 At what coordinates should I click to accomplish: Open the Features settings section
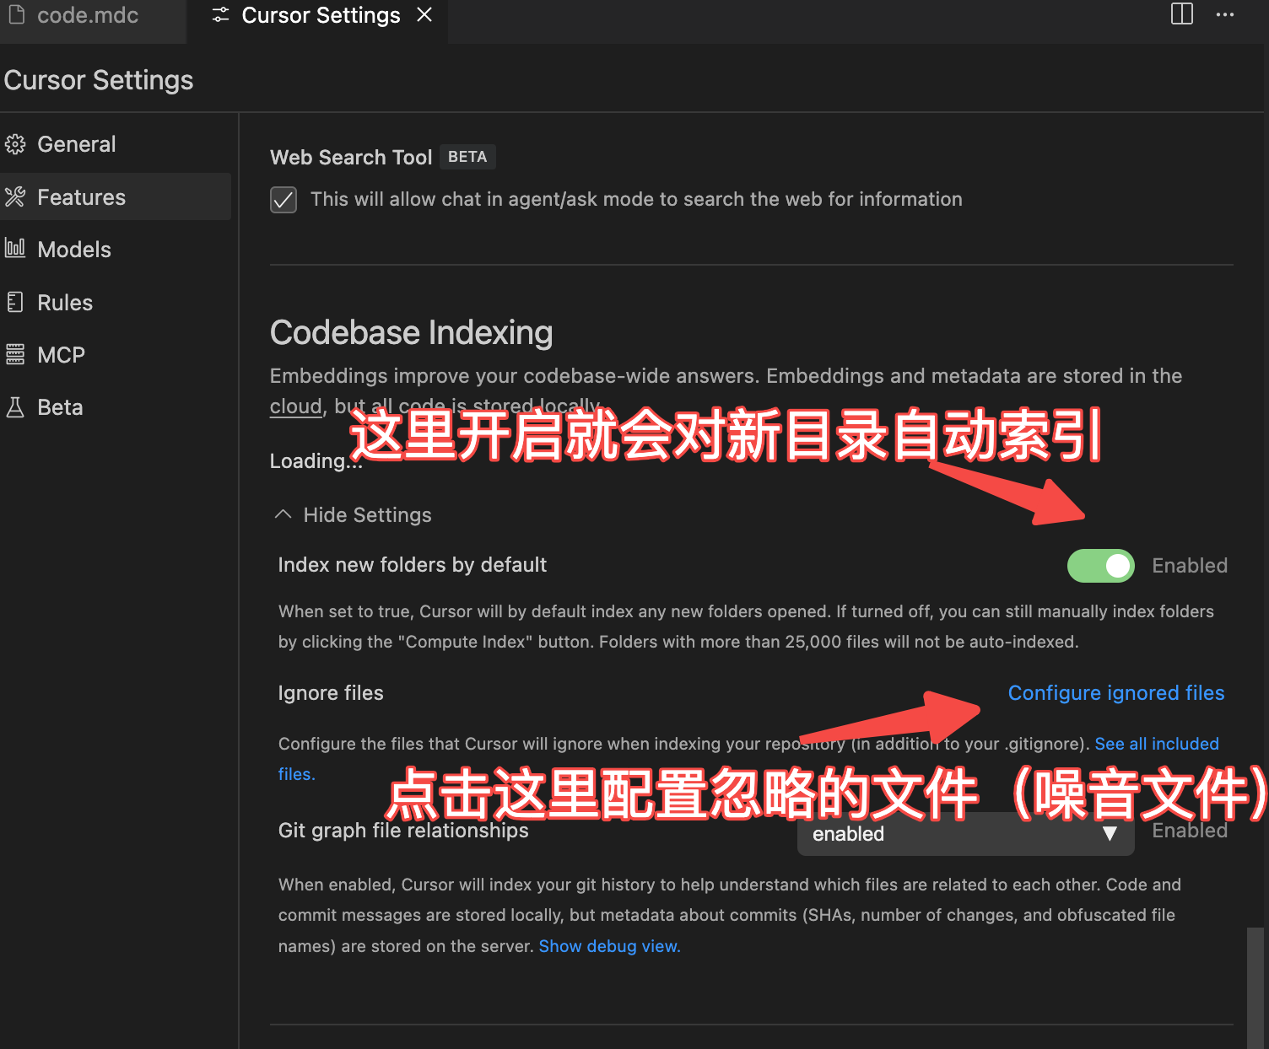click(116, 197)
